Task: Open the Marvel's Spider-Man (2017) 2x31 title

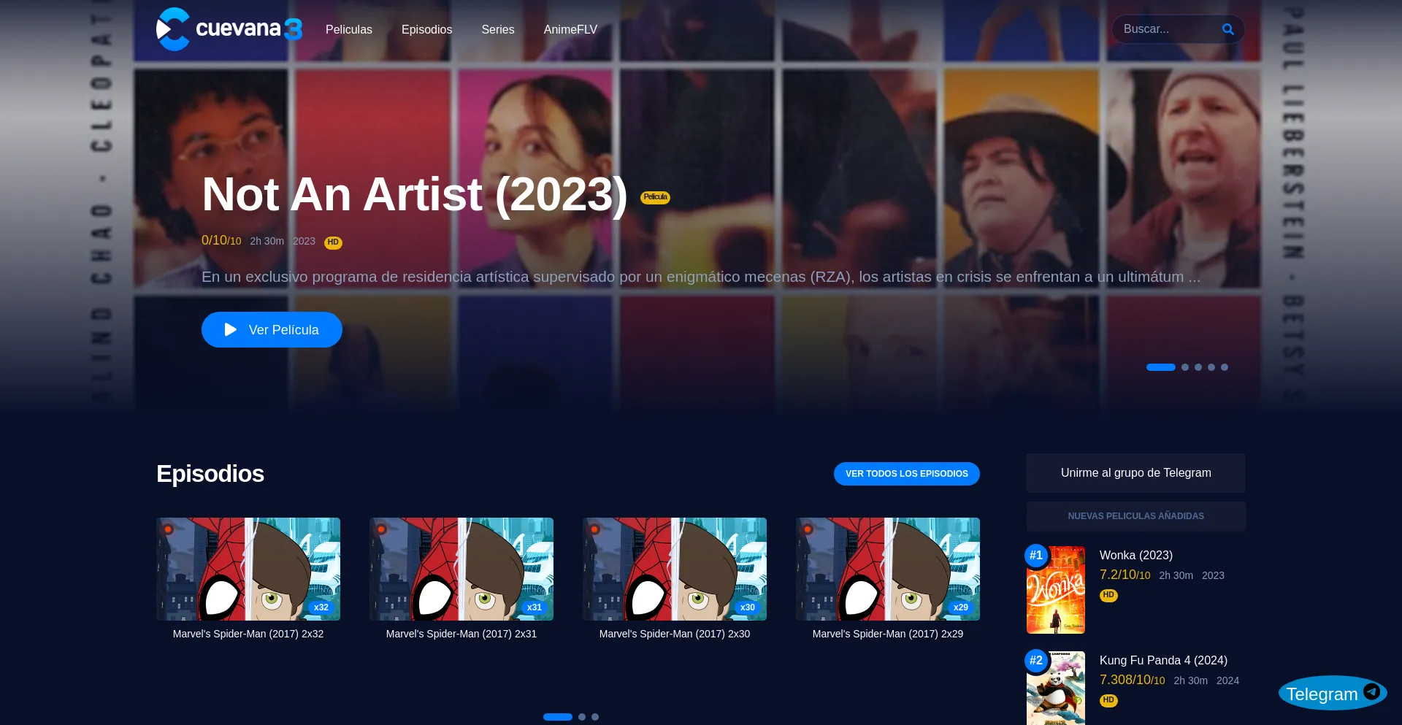Action: tap(461, 634)
